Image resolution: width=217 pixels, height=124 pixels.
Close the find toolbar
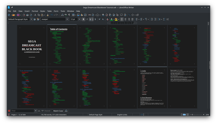point(9,111)
